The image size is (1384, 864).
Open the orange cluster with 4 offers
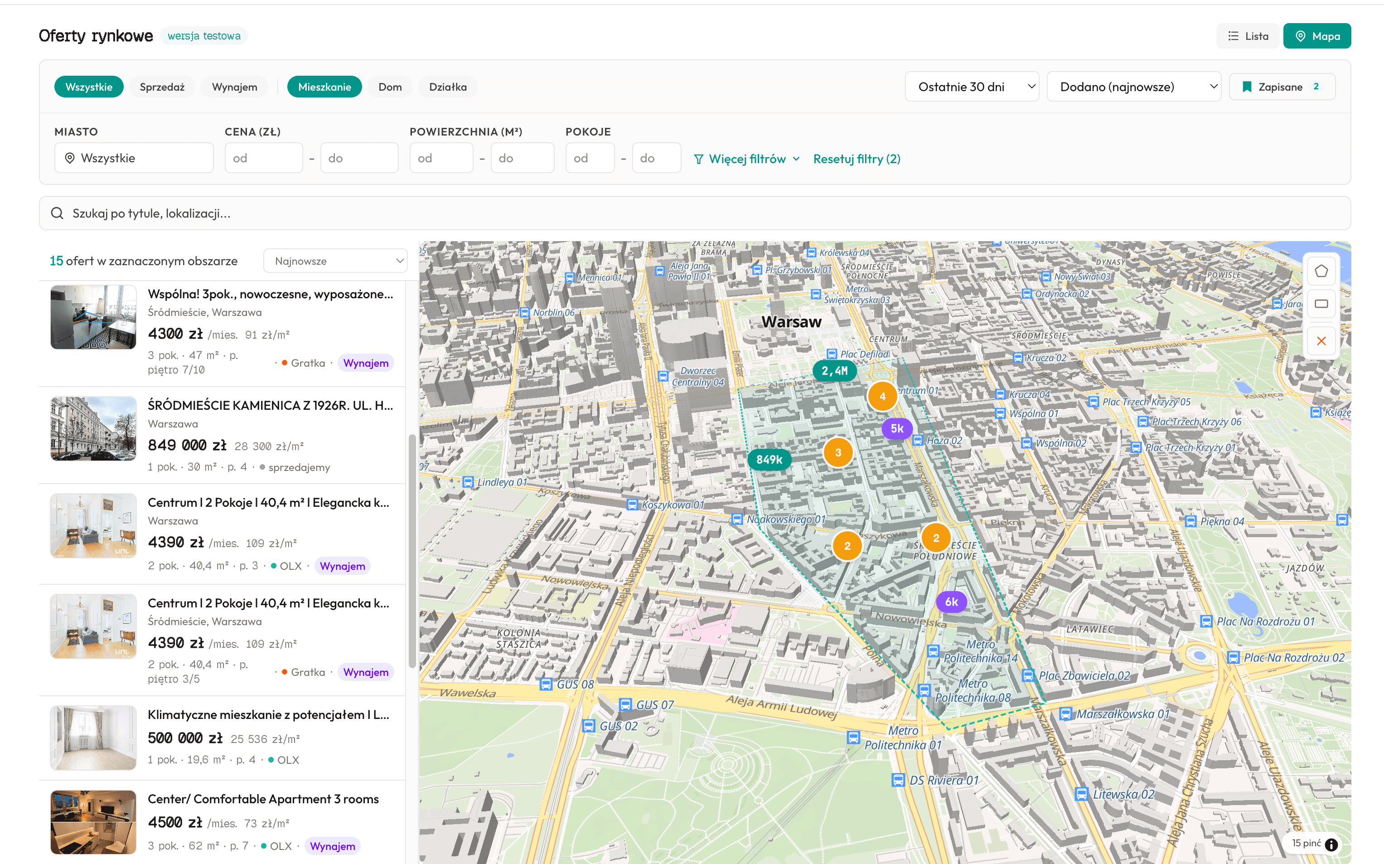[x=882, y=396]
